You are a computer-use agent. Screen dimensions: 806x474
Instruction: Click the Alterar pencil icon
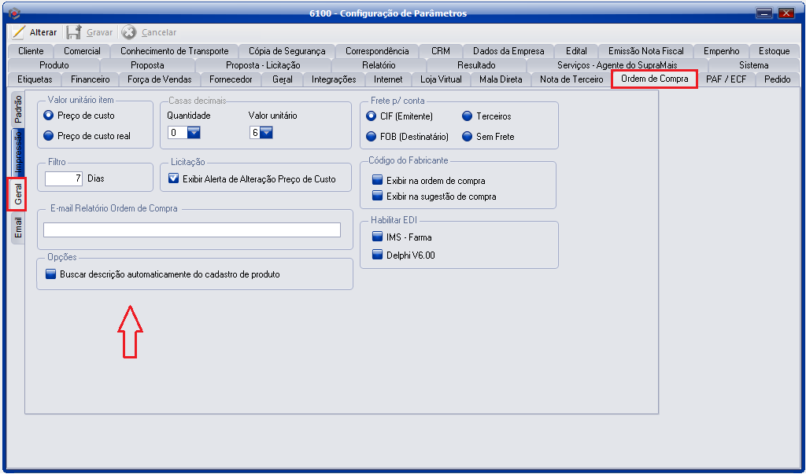19,32
